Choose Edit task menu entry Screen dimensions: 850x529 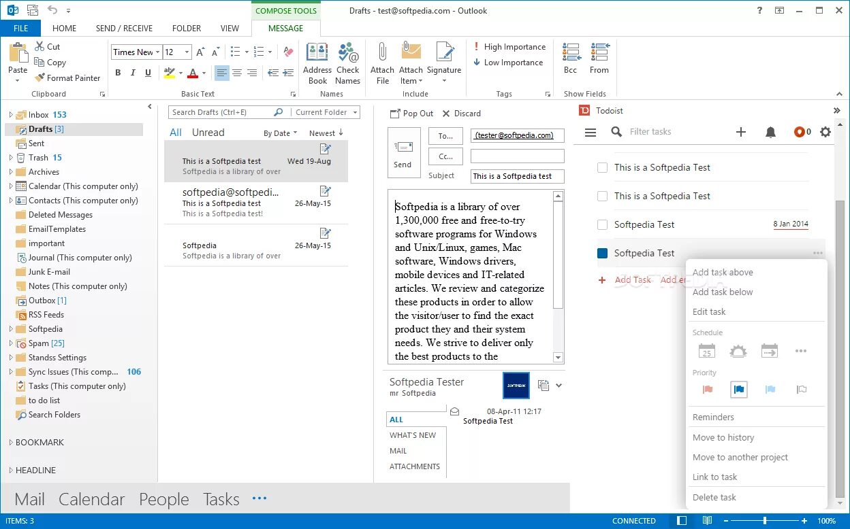pos(709,311)
